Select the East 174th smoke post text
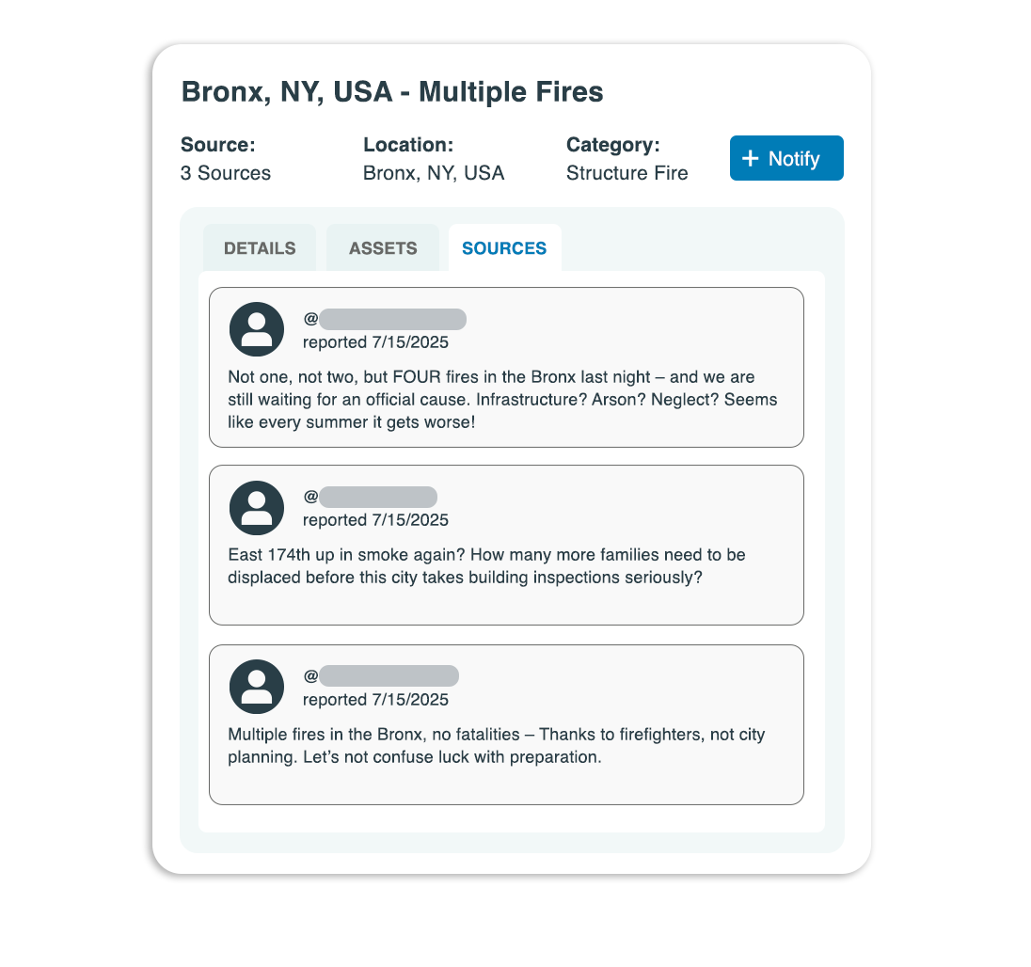Viewport: 1031px width, 967px height. coord(486,566)
